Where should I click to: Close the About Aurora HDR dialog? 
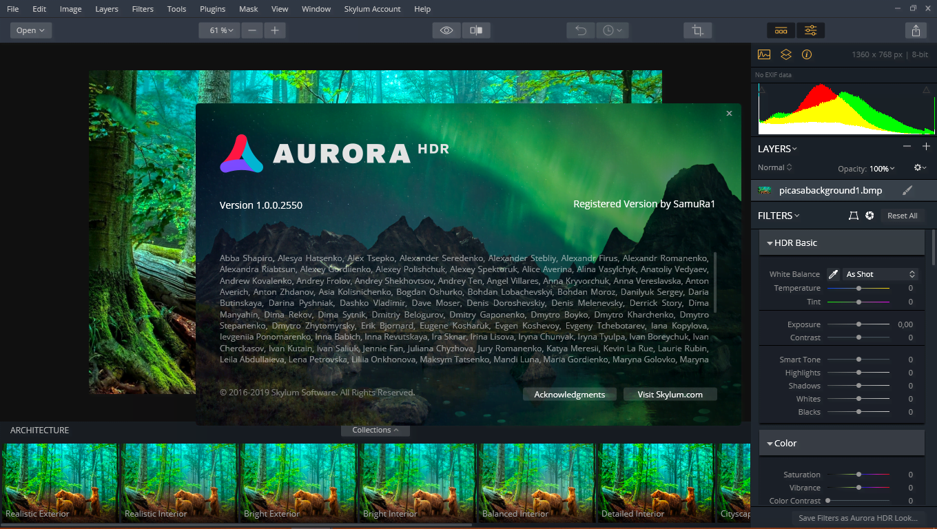[x=729, y=114]
